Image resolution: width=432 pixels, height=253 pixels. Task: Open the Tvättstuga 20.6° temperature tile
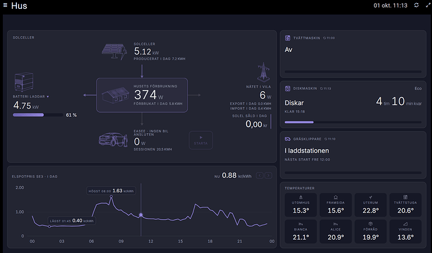coord(405,205)
